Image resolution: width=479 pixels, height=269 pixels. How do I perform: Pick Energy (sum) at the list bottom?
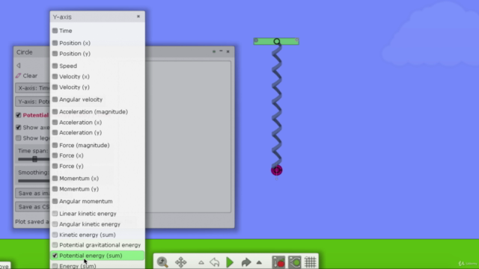coord(78,266)
